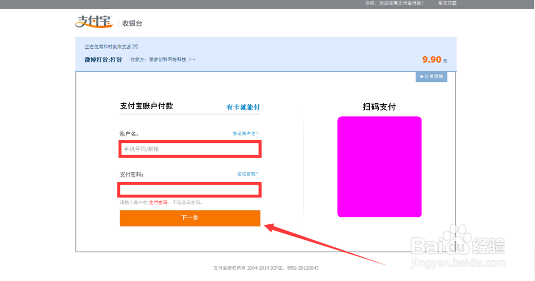Click the footer ICP证 copyright text
Viewport: 535px width, 281px height.
(266, 268)
